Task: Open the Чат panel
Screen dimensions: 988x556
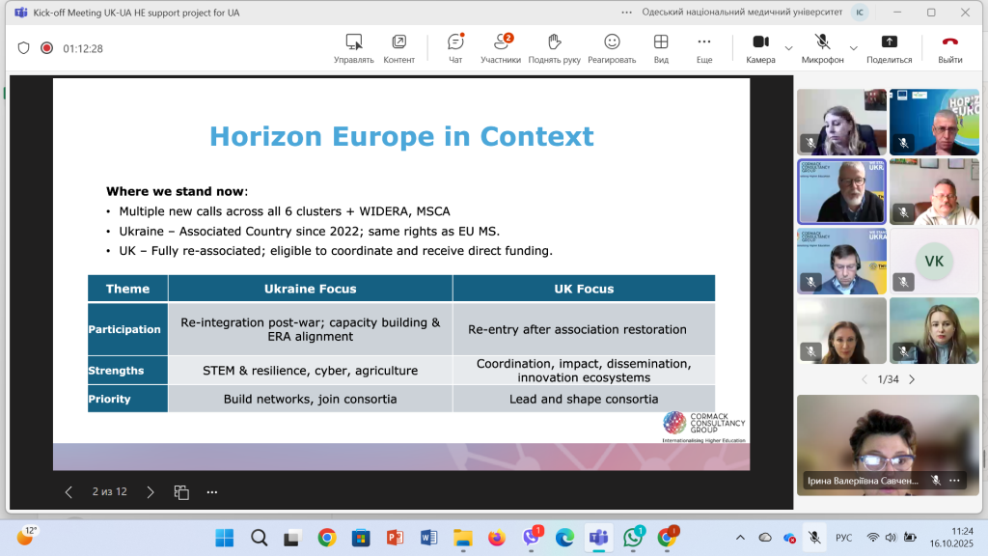Action: pyautogui.click(x=455, y=48)
